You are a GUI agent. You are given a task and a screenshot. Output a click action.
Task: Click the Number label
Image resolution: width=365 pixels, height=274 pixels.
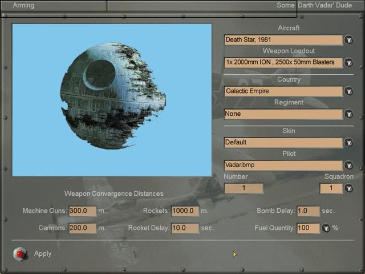[236, 176]
